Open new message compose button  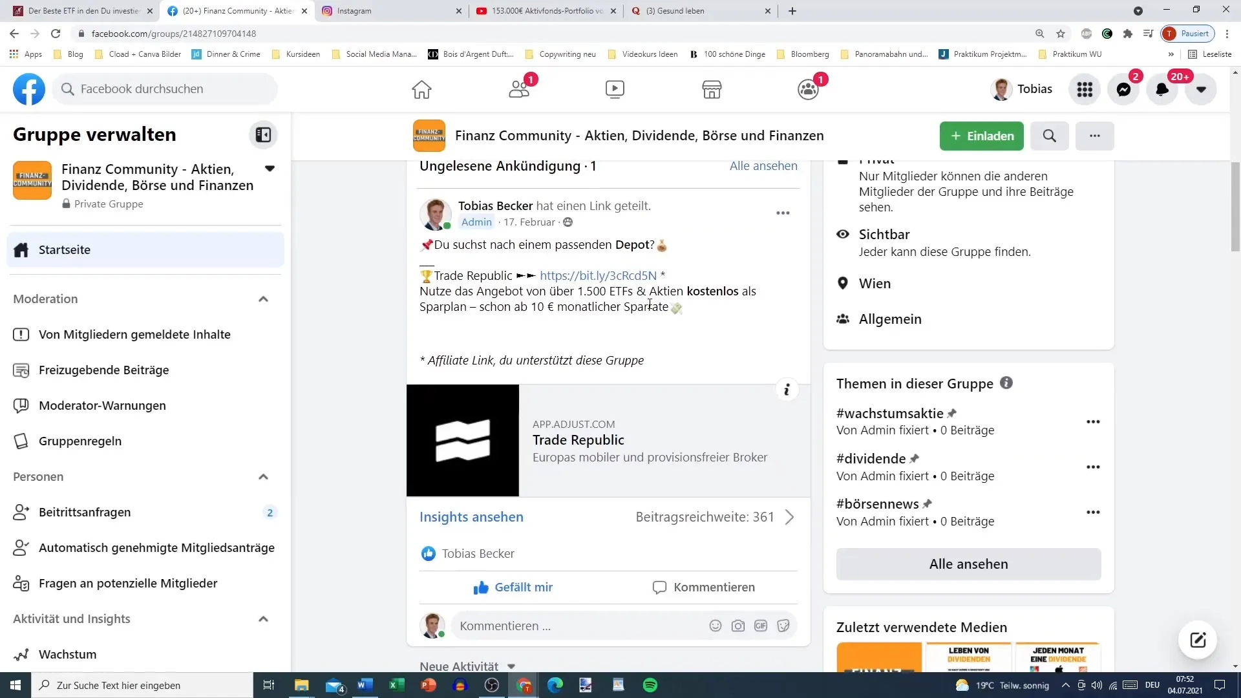pos(1198,640)
